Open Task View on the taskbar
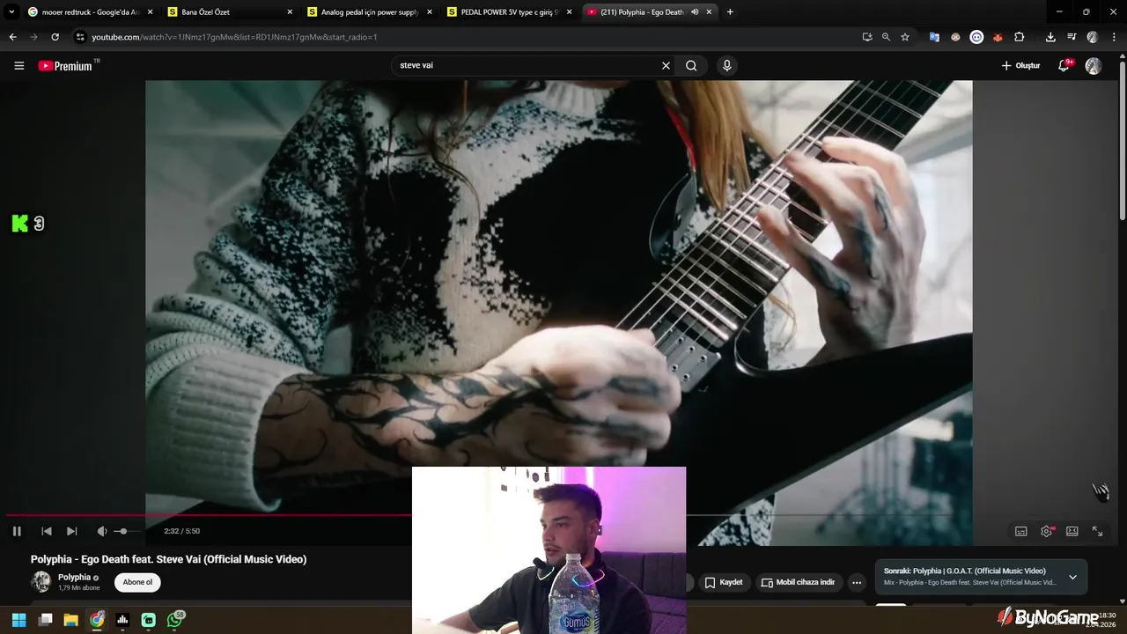The image size is (1127, 634). [x=45, y=620]
